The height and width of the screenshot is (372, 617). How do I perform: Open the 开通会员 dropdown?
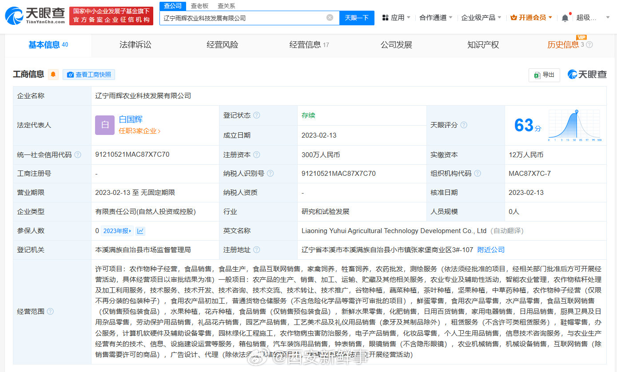coord(531,18)
